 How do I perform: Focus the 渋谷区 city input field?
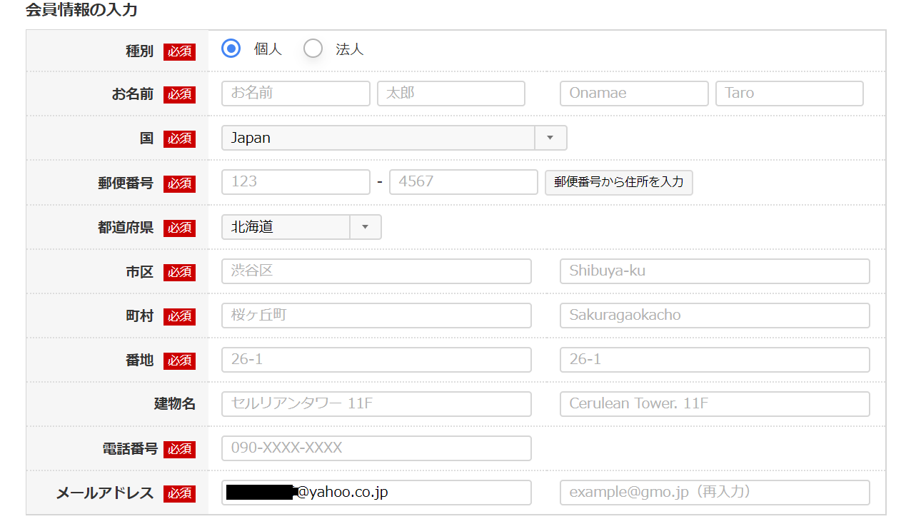[x=376, y=271]
